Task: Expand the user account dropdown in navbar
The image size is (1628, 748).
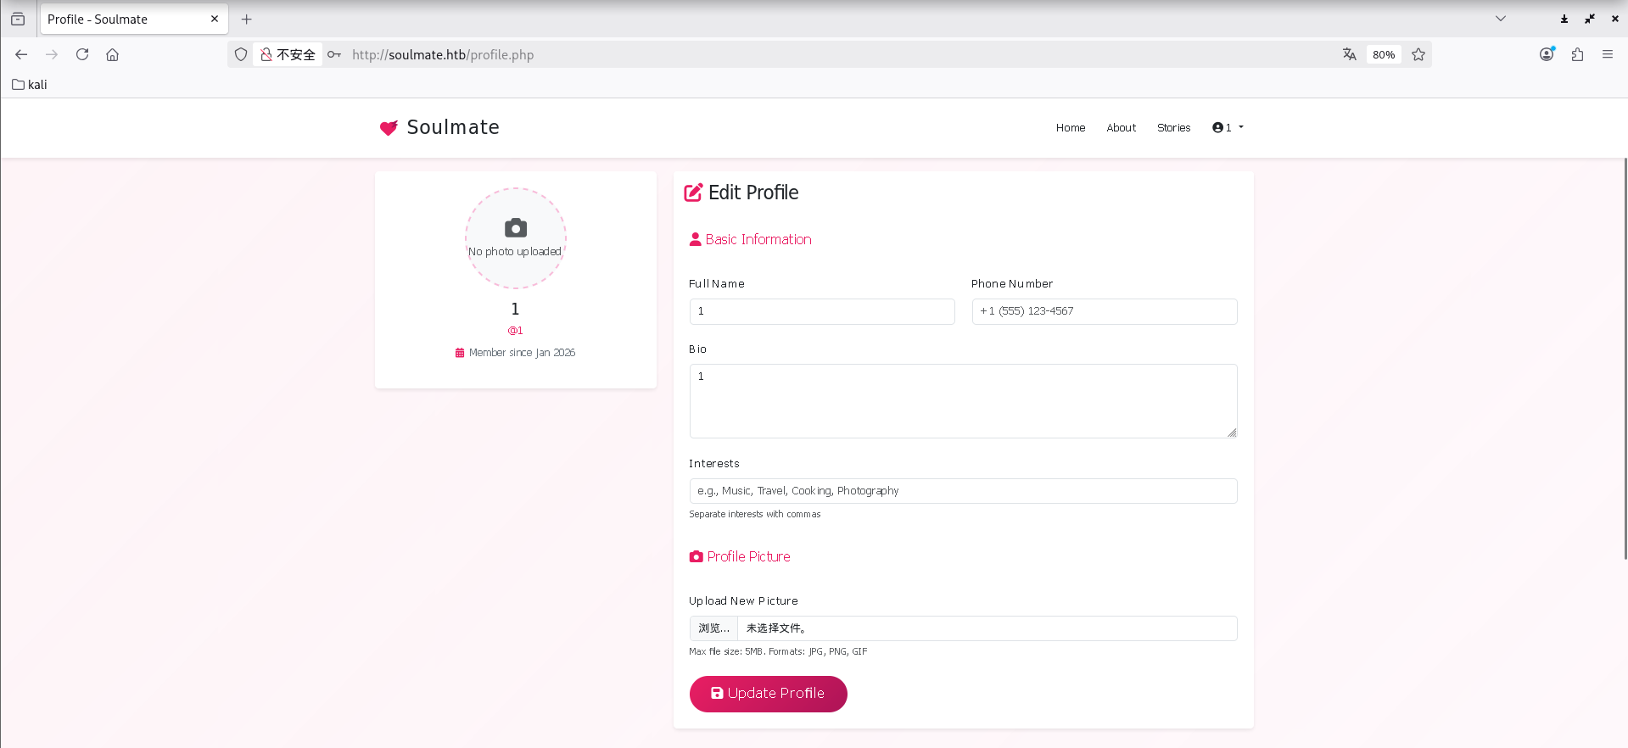Action: pos(1228,128)
